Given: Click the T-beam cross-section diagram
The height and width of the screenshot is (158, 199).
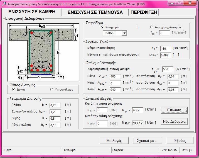Looking at the screenshot, I should (x=43, y=52).
